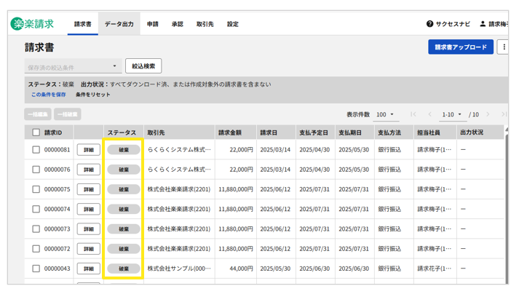519x294 pixels.
Task: Go to next page arrow
Action: point(488,114)
